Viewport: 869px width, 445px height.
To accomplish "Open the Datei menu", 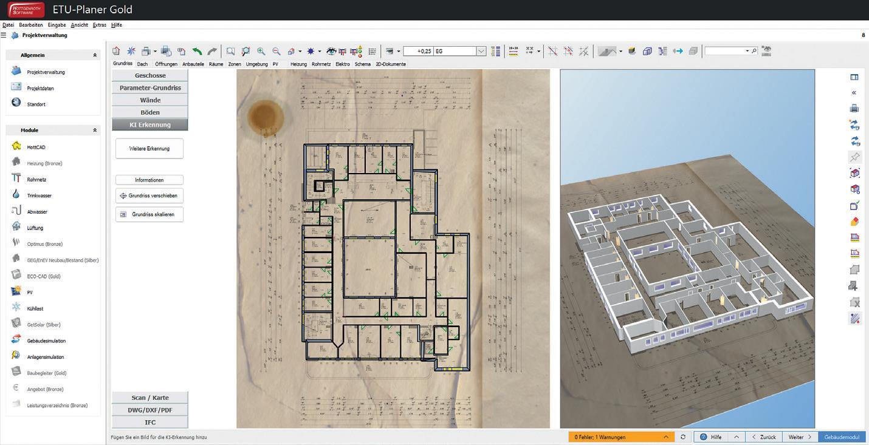I will [8, 25].
